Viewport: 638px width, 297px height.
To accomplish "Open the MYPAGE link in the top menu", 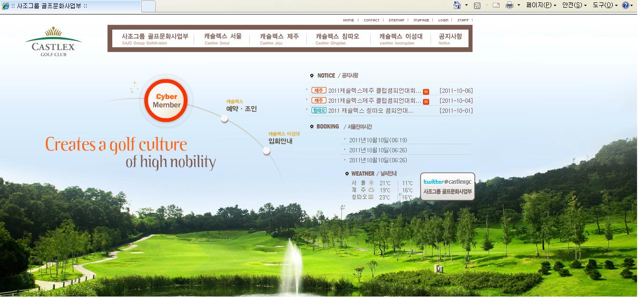I will (x=421, y=20).
